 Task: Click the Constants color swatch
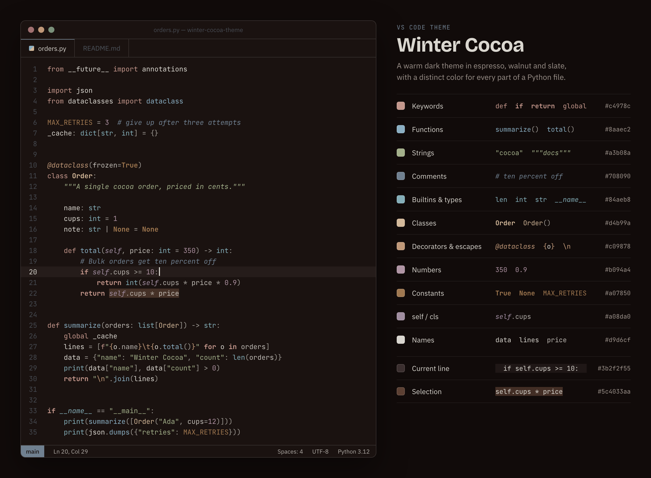point(401,293)
